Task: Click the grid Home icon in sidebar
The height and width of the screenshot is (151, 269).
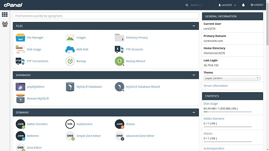Action: [5, 15]
